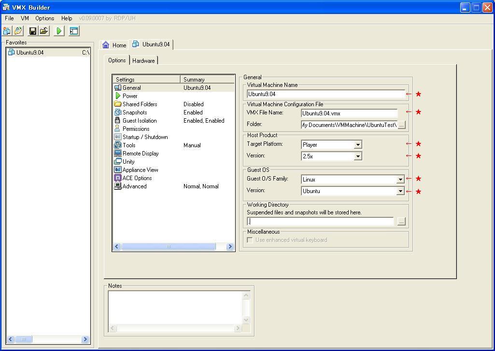
Task: Select the Options sub-tab
Action: pos(117,60)
